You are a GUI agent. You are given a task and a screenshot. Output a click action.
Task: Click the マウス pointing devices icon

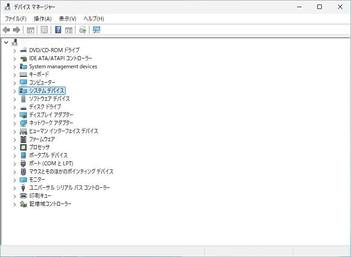pos(23,172)
